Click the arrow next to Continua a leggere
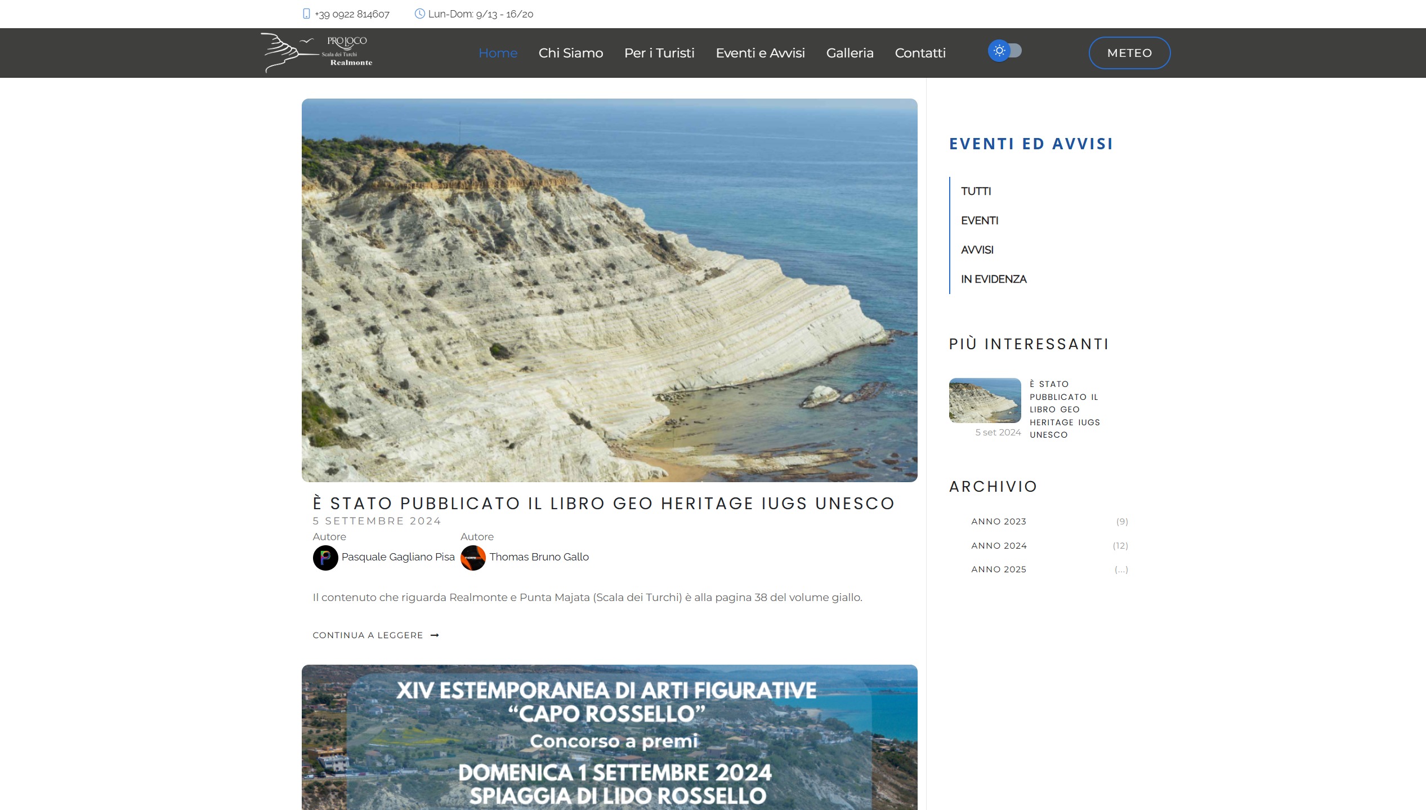 (x=435, y=635)
